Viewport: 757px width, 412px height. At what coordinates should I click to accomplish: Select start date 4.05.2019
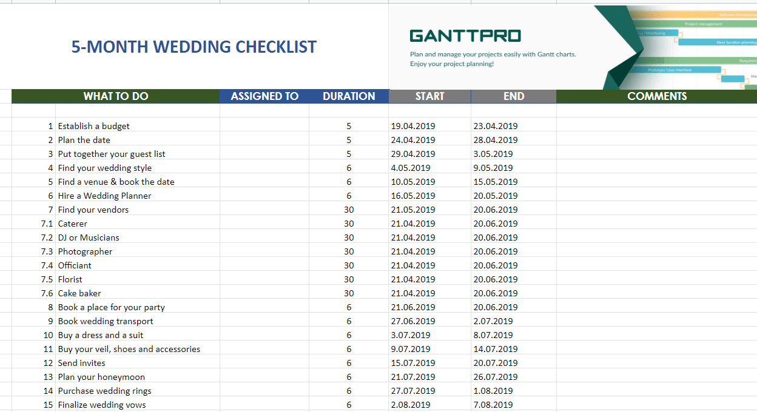pos(430,168)
